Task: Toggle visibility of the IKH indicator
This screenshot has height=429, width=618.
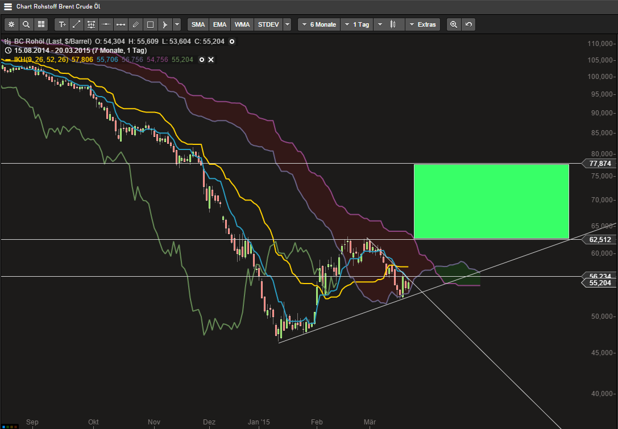Action: tap(201, 60)
